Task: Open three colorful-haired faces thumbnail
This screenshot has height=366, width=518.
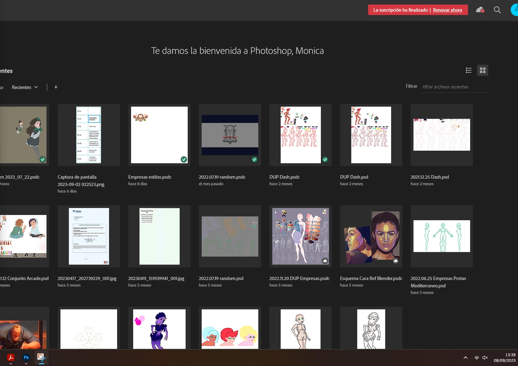Action: 230,328
